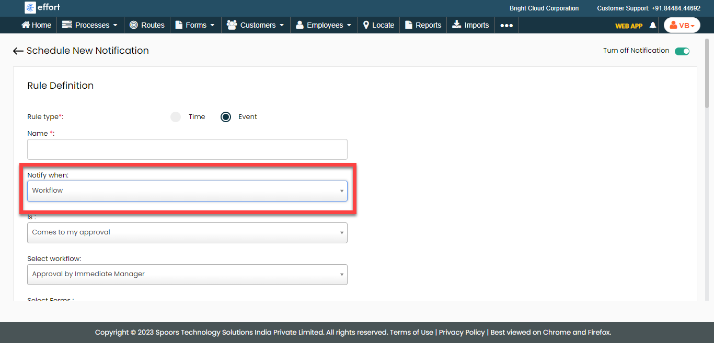Expand the Select workflow dropdown
Viewport: 714px width, 343px height.
[187, 275]
